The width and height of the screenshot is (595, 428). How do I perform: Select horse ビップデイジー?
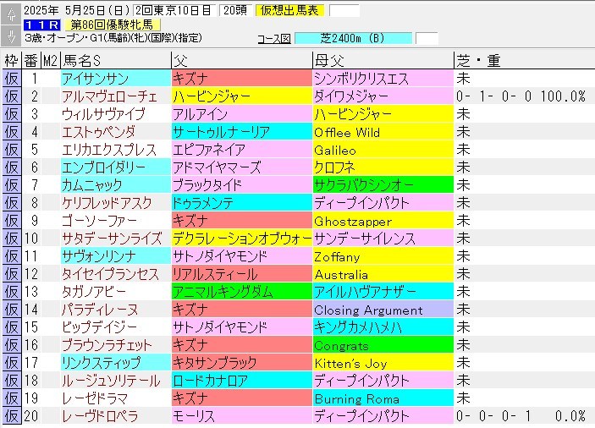click(116, 327)
